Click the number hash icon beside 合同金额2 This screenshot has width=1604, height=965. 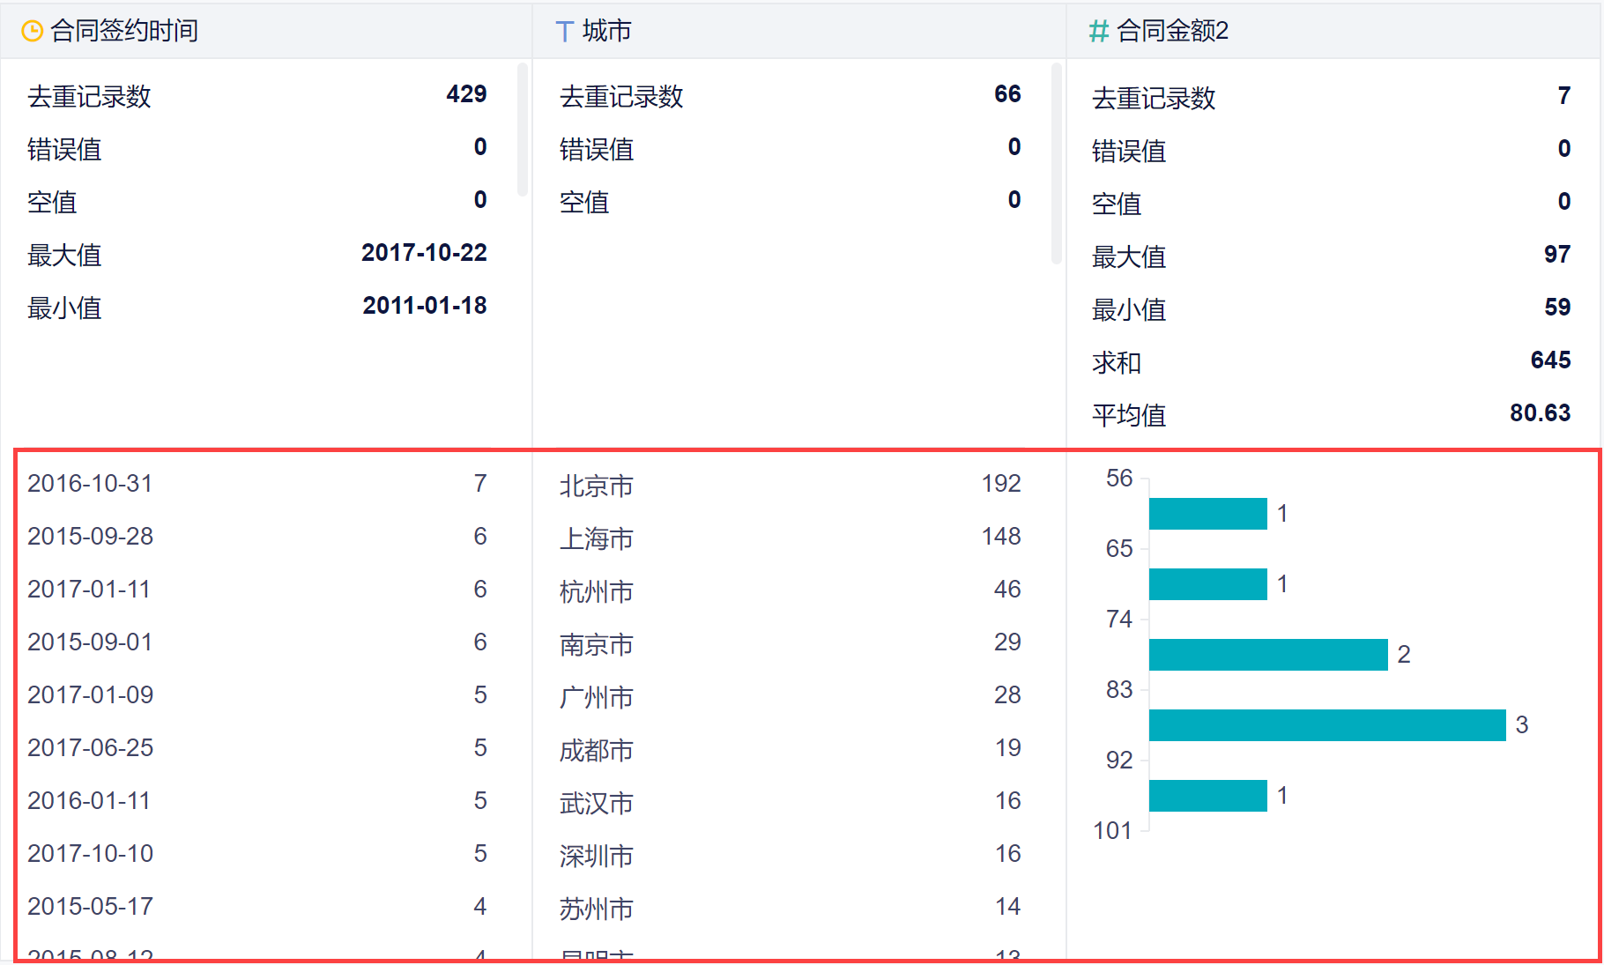[x=1098, y=32]
